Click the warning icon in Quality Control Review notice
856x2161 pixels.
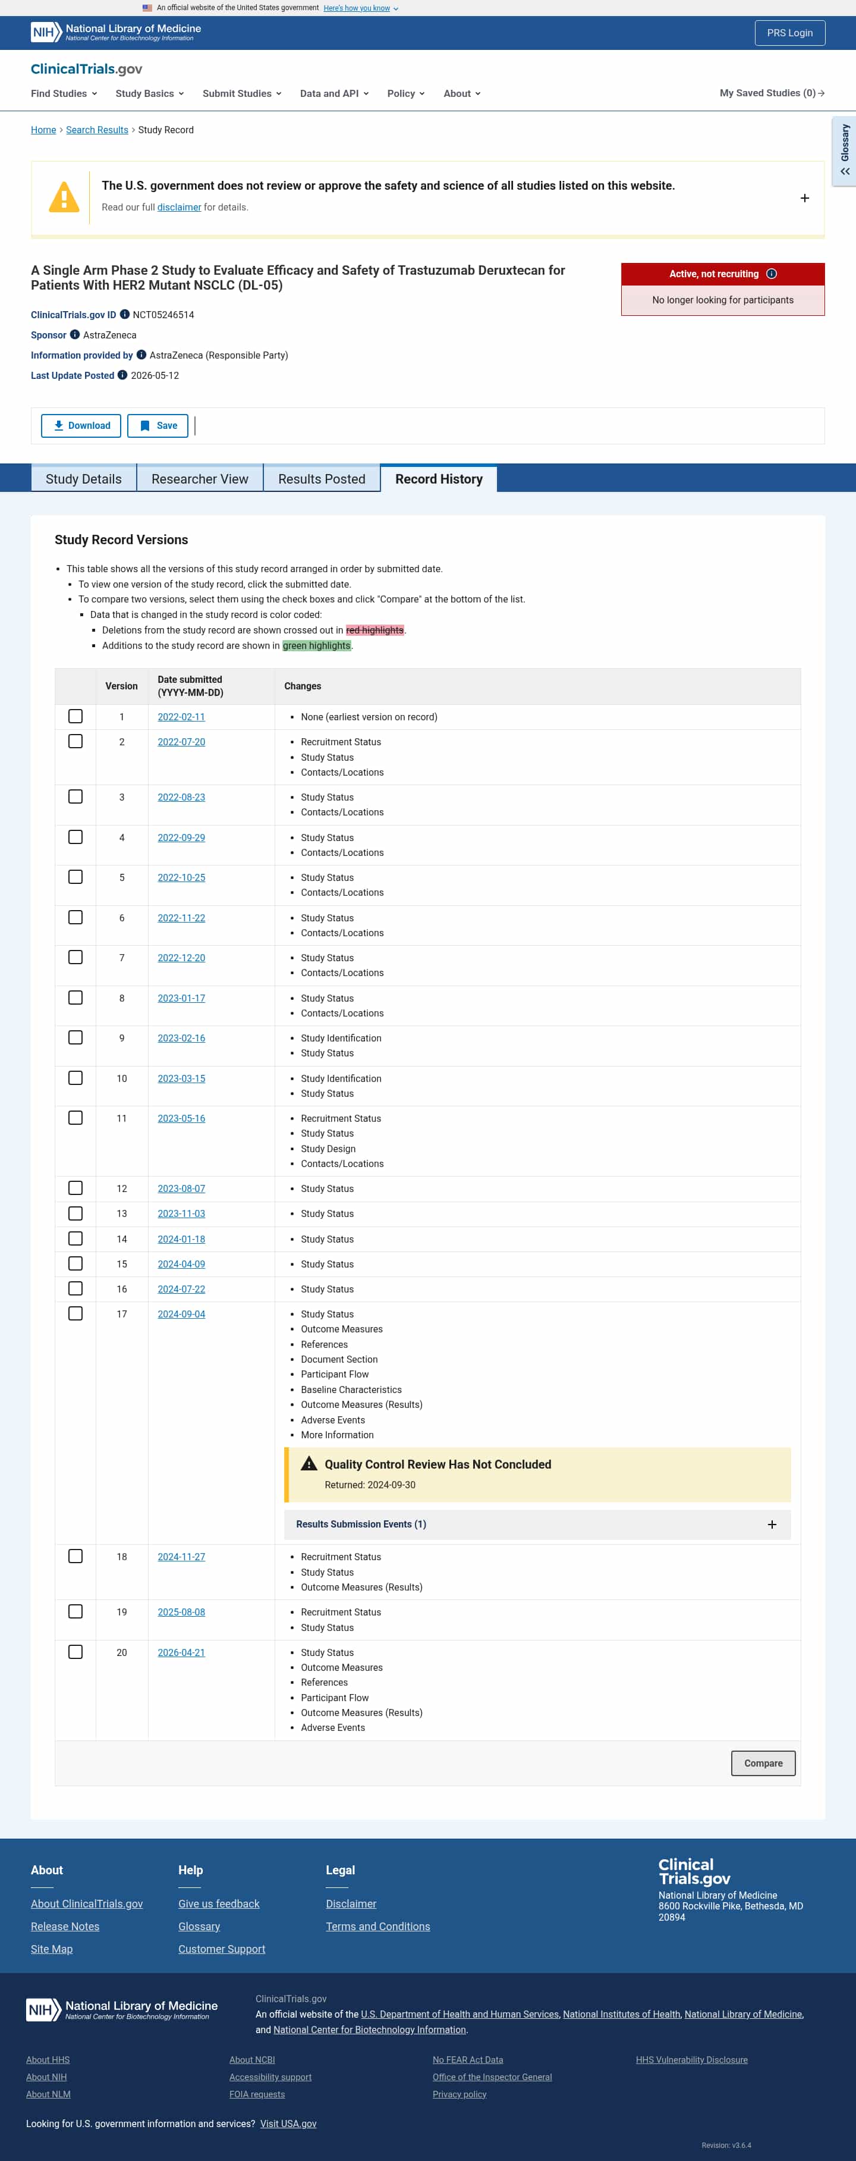click(309, 1464)
